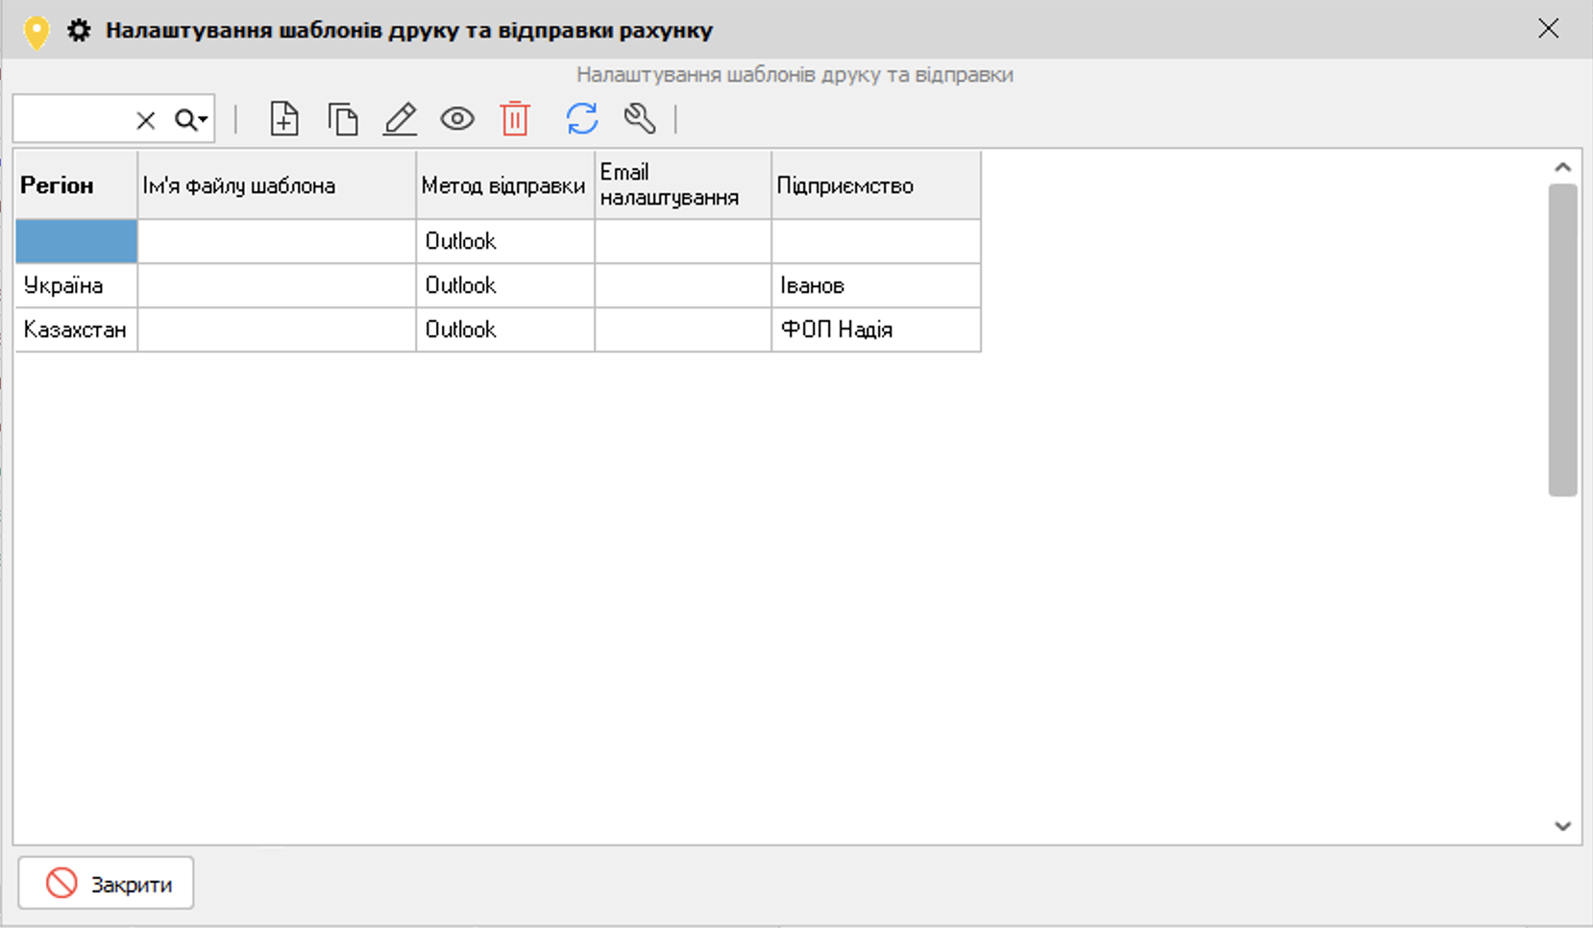Click the add new template icon
Viewport: 1593px width, 928px height.
(284, 119)
